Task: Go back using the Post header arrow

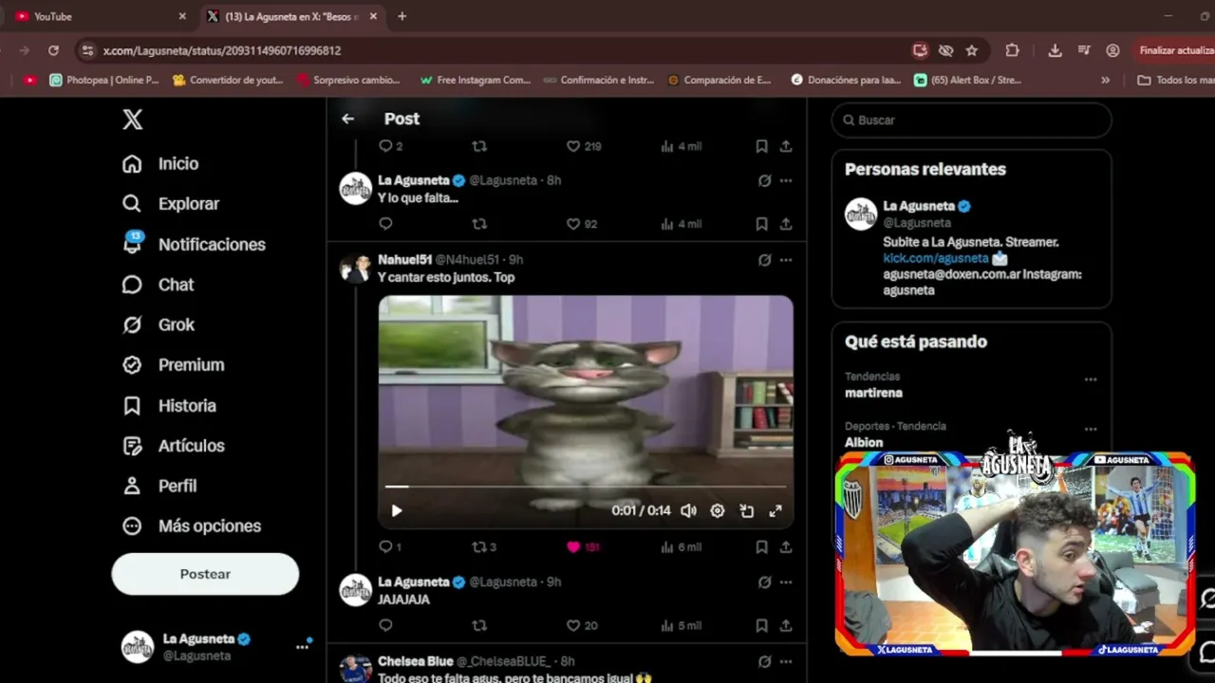Action: (347, 119)
